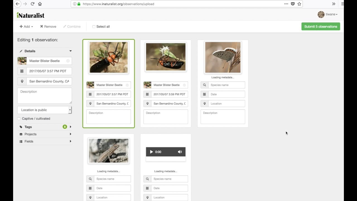Edit sidebar date 2017/05/07 3:57 PM PDT
Viewport: 357px width, 201px height.
click(49, 71)
